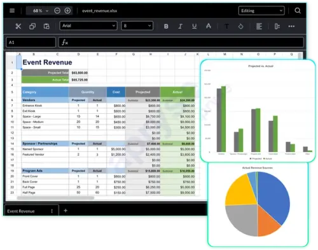Toggle Bold formatting
The height and width of the screenshot is (250, 318).
(166, 26)
